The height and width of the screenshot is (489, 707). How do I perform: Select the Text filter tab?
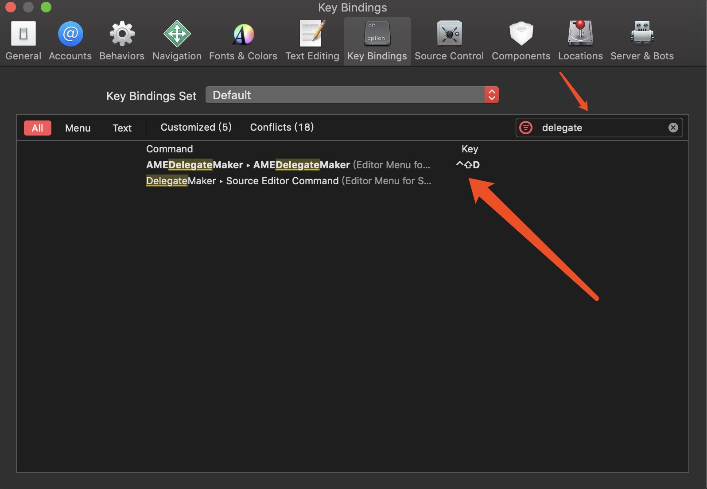122,128
